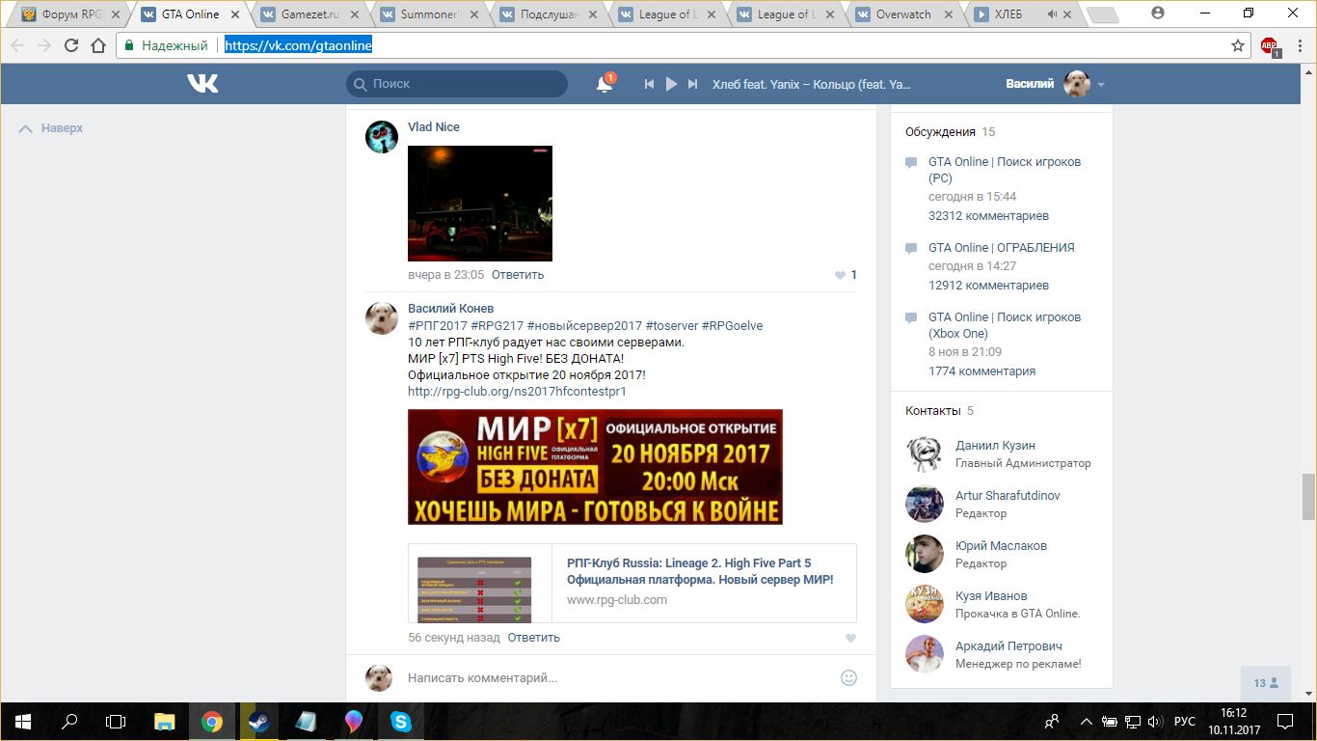The width and height of the screenshot is (1317, 741).
Task: Switch to the Summoner tab
Action: [430, 14]
